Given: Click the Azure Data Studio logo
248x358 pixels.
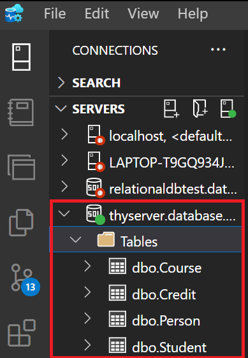Looking at the screenshot, I should (x=14, y=13).
